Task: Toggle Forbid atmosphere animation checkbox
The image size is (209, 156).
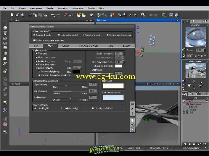Action: coord(34,41)
